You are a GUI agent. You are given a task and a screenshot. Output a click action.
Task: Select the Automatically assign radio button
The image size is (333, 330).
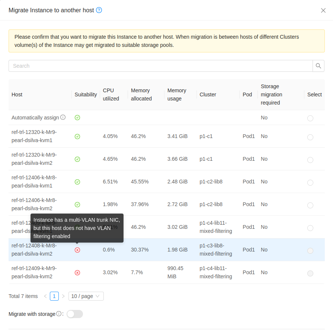pyautogui.click(x=310, y=118)
